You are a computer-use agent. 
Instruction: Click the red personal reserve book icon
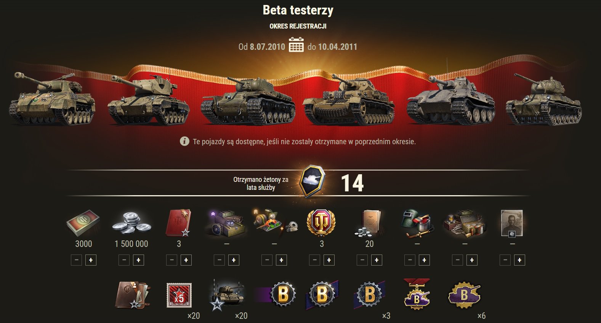point(179,223)
